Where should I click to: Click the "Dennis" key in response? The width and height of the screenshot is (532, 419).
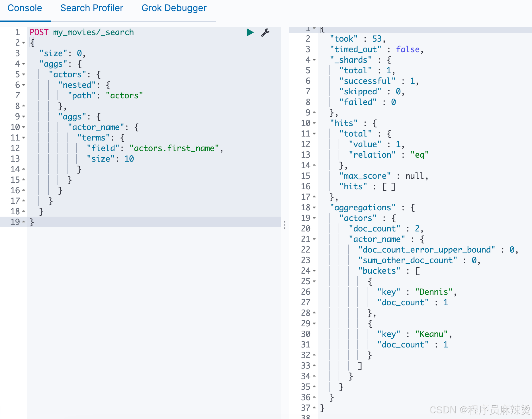(434, 292)
